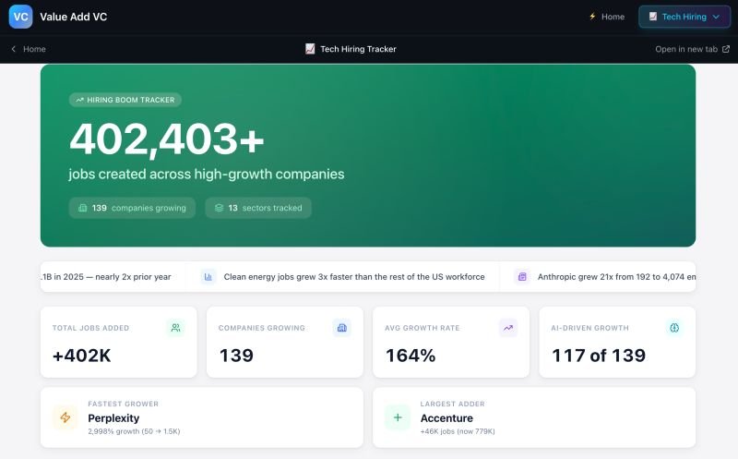
Task: Click the 117 of 139 value
Action: [599, 356]
